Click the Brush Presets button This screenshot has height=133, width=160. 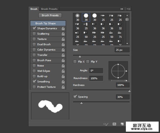(50, 15)
